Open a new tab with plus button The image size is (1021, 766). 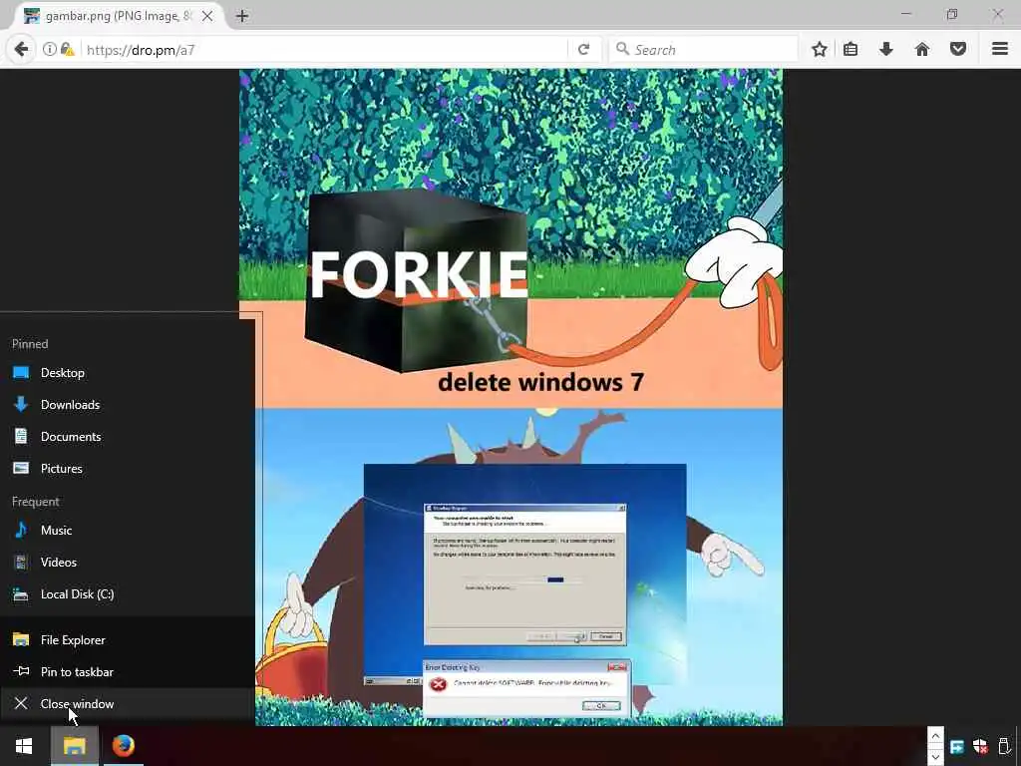click(242, 16)
